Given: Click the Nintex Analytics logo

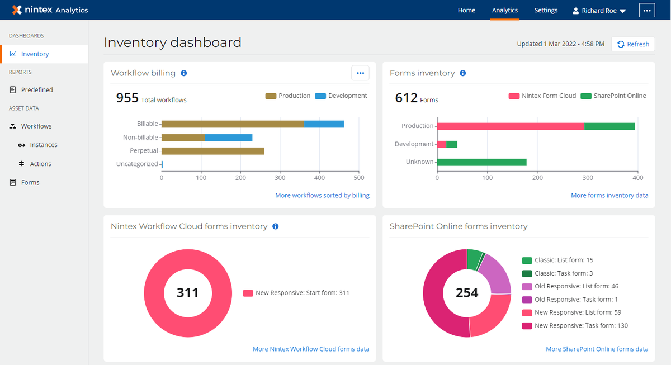Looking at the screenshot, I should pos(50,10).
